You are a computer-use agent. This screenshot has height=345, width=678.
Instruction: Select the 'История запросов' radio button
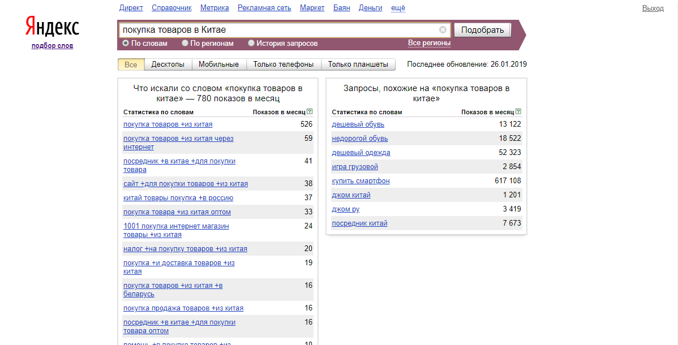coord(251,43)
